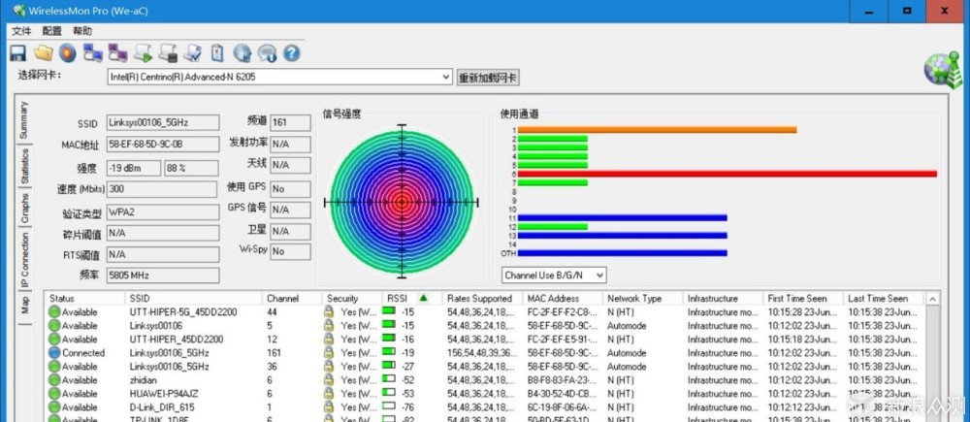Switch to the Statistics side tab

pos(25,166)
